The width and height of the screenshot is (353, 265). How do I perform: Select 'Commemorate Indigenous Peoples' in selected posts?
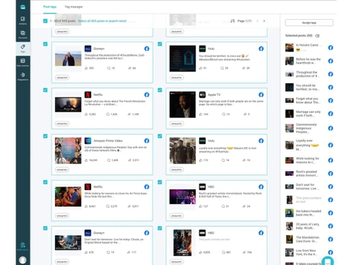pyautogui.click(x=309, y=129)
